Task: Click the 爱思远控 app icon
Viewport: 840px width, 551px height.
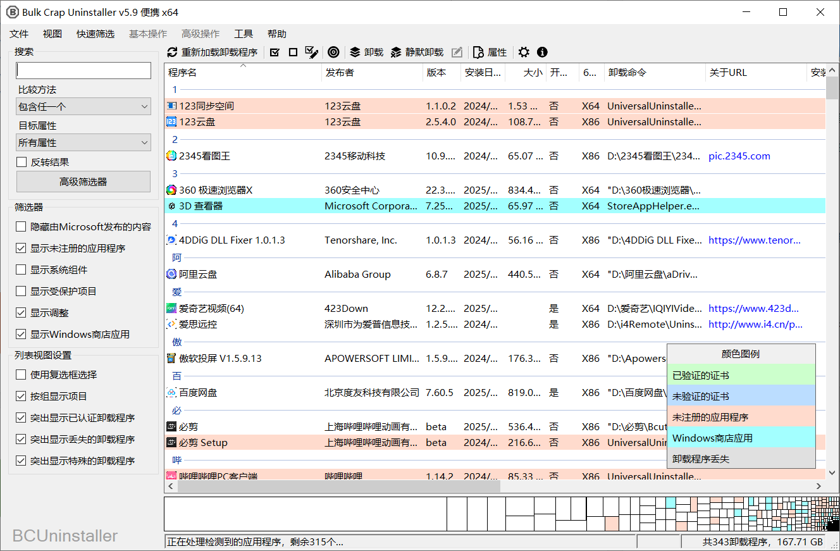Action: [171, 324]
